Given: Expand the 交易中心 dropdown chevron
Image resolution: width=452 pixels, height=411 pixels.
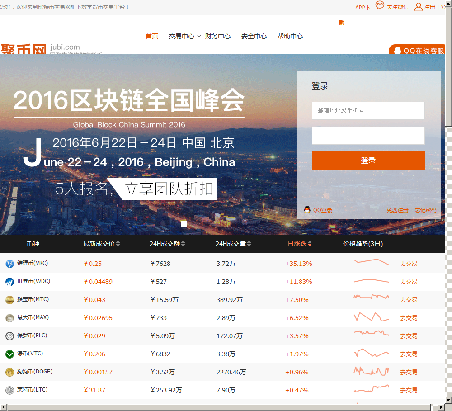Looking at the screenshot, I should click(x=199, y=36).
